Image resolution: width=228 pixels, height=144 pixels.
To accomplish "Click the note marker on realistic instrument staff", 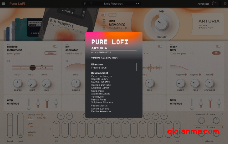I will tap(32, 68).
